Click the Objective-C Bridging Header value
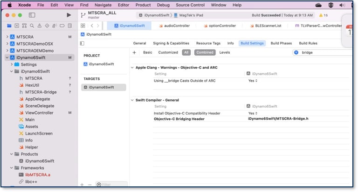The image size is (358, 192). [278, 119]
